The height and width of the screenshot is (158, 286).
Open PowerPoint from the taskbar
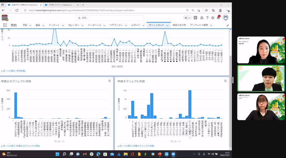click(x=160, y=154)
